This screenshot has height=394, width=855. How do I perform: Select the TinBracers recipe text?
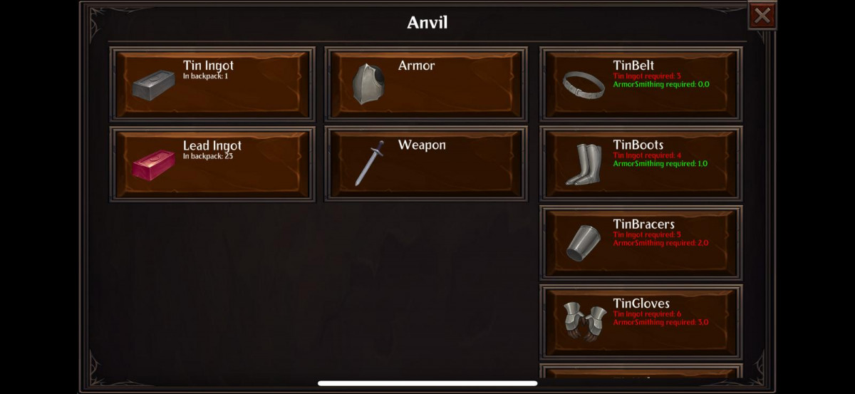[x=643, y=224]
